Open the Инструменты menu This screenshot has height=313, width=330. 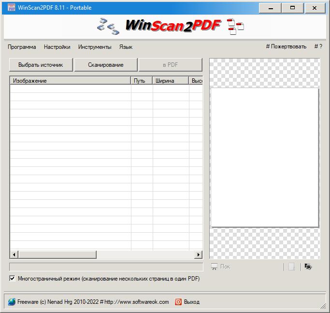pyautogui.click(x=95, y=47)
